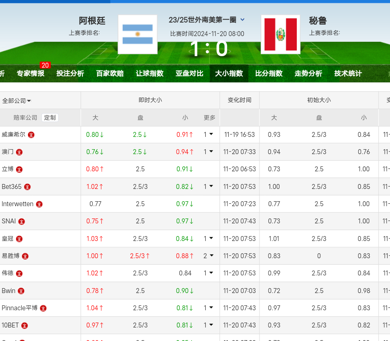
Task: Switch to the 百家欧赔 tab
Action: pyautogui.click(x=110, y=73)
